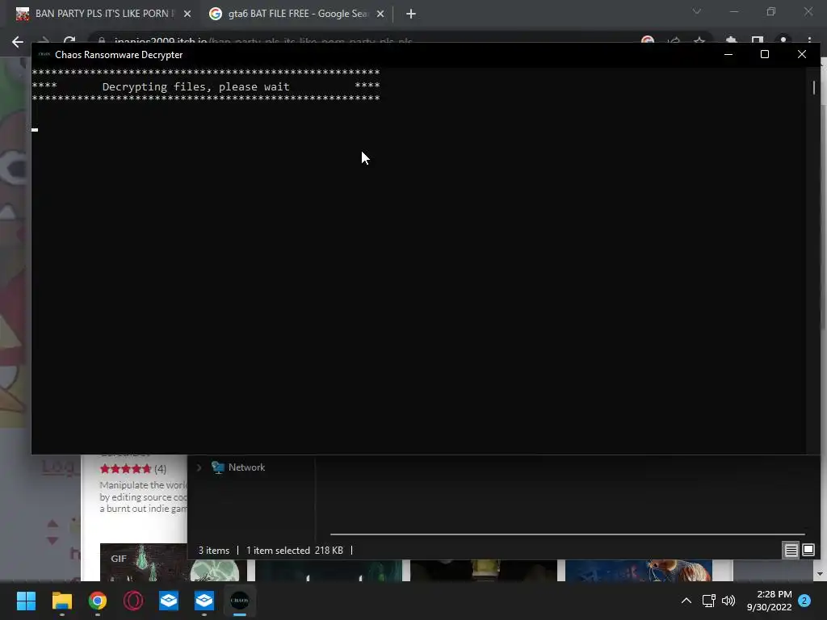Click '1 item selected 218 KB' status text

294,551
